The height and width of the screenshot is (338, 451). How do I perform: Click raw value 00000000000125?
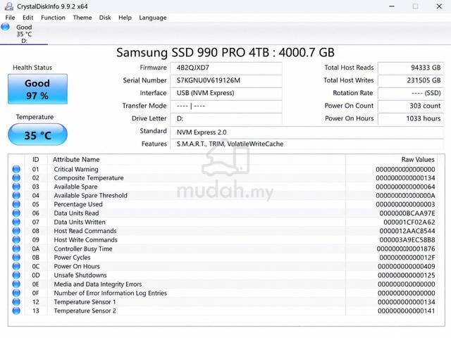tap(406, 275)
